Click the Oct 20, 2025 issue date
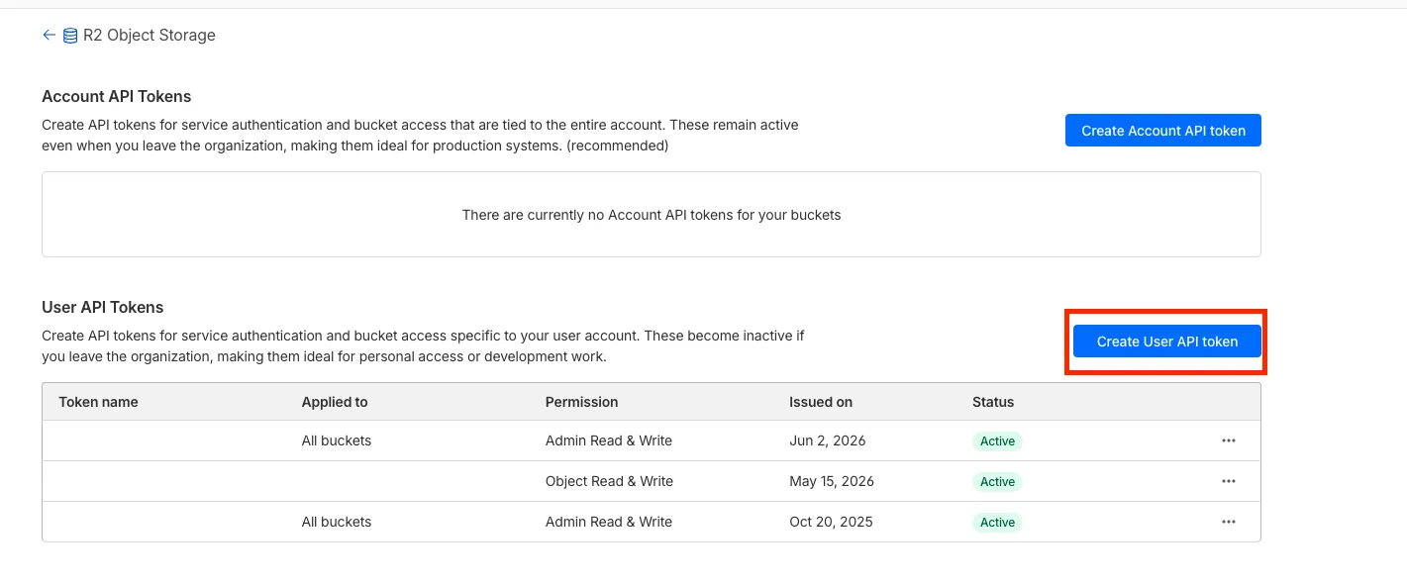 tap(831, 522)
